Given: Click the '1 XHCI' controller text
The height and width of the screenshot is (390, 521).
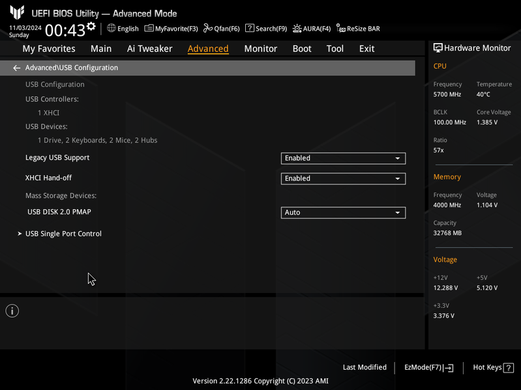Looking at the screenshot, I should (48, 113).
